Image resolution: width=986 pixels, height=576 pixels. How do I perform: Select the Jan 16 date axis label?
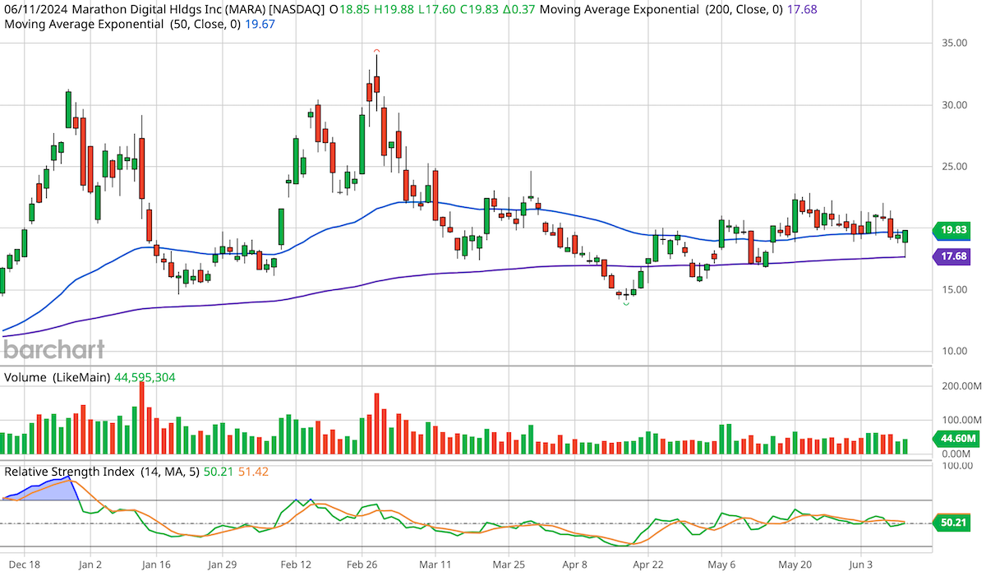coord(155,565)
